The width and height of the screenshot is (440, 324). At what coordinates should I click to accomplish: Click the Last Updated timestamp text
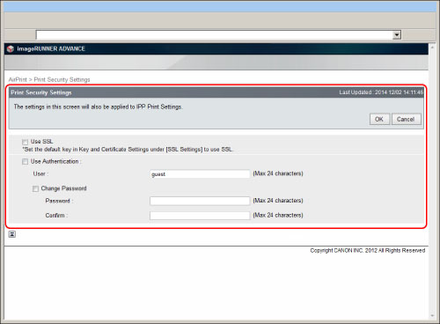(381, 92)
